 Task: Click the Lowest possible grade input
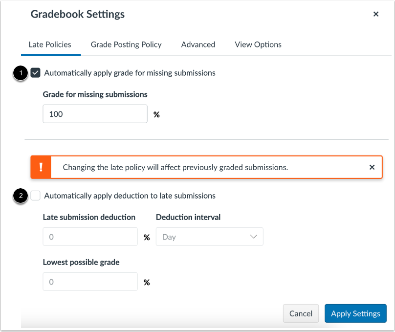(90, 282)
